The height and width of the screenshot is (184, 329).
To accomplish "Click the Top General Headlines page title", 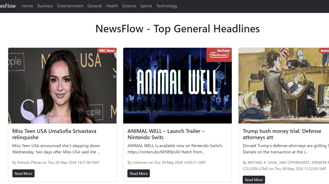I will [x=177, y=29].
